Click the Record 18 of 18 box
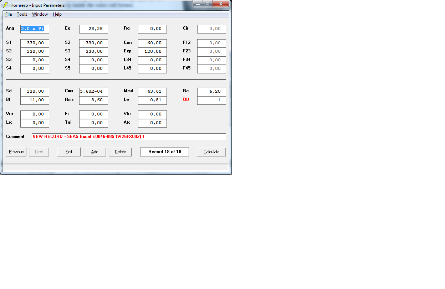 click(x=164, y=152)
